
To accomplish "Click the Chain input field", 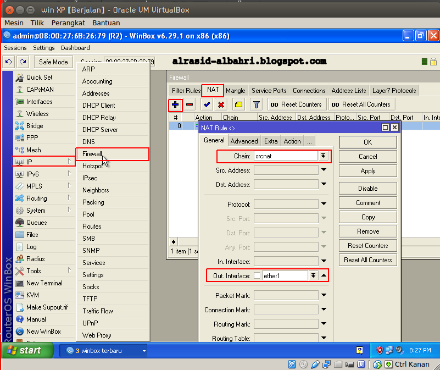I will click(286, 156).
